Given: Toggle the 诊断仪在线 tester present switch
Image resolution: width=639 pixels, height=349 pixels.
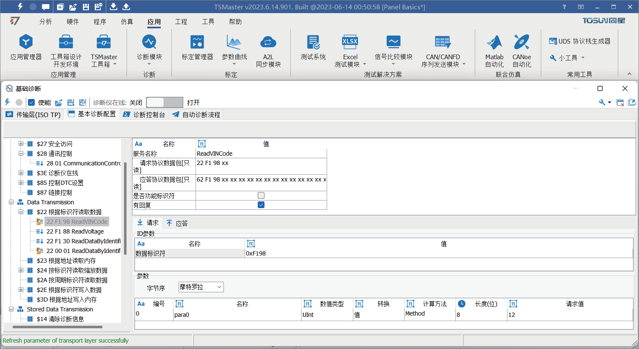Looking at the screenshot, I should 164,102.
